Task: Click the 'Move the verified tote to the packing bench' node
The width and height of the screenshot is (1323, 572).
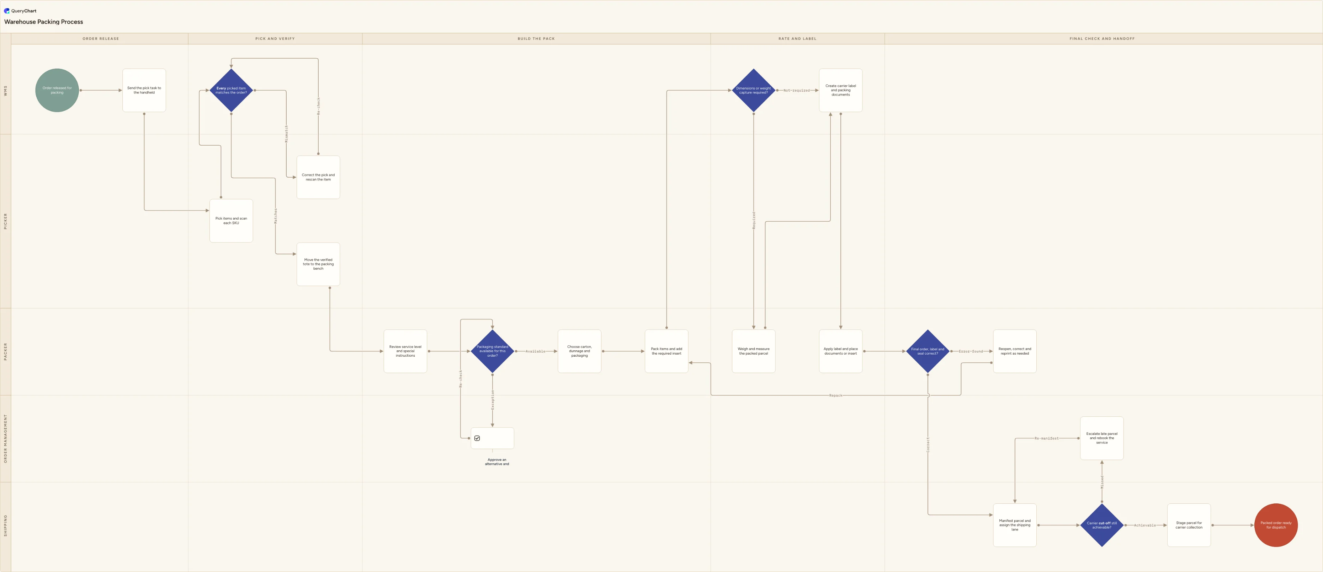Action: (318, 264)
